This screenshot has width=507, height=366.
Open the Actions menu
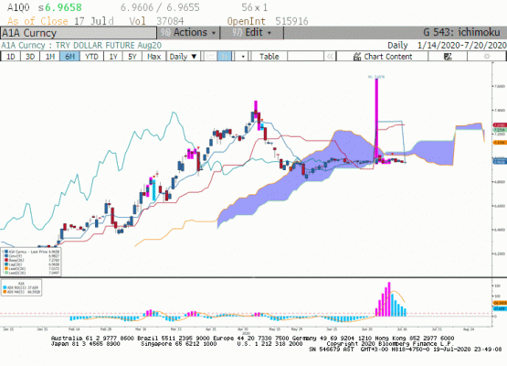(188, 32)
